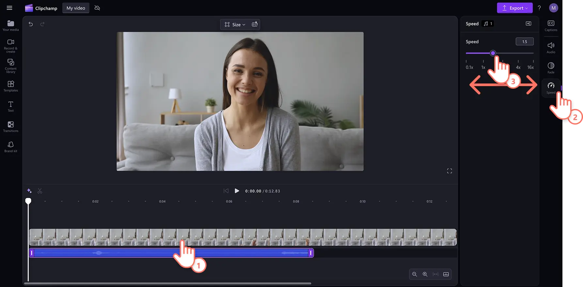
Task: Enter fullscreen preview mode
Action: click(x=450, y=171)
